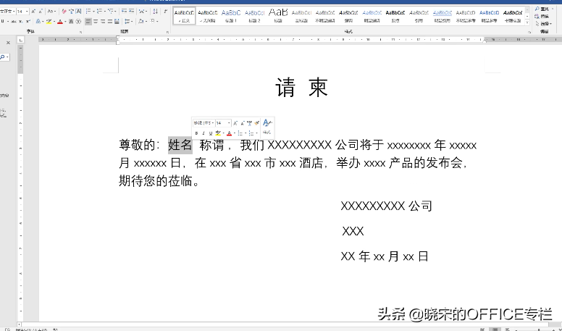The width and height of the screenshot is (562, 331).
Task: Select Align Right paragraph alignment
Action: (x=103, y=21)
